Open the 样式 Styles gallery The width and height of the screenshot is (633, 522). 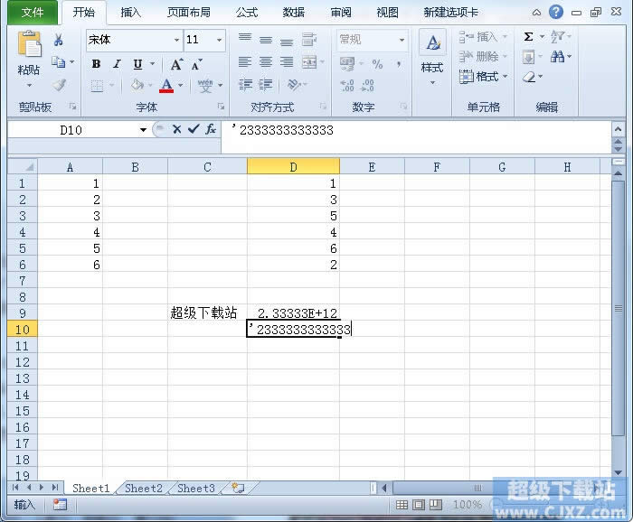(432, 57)
